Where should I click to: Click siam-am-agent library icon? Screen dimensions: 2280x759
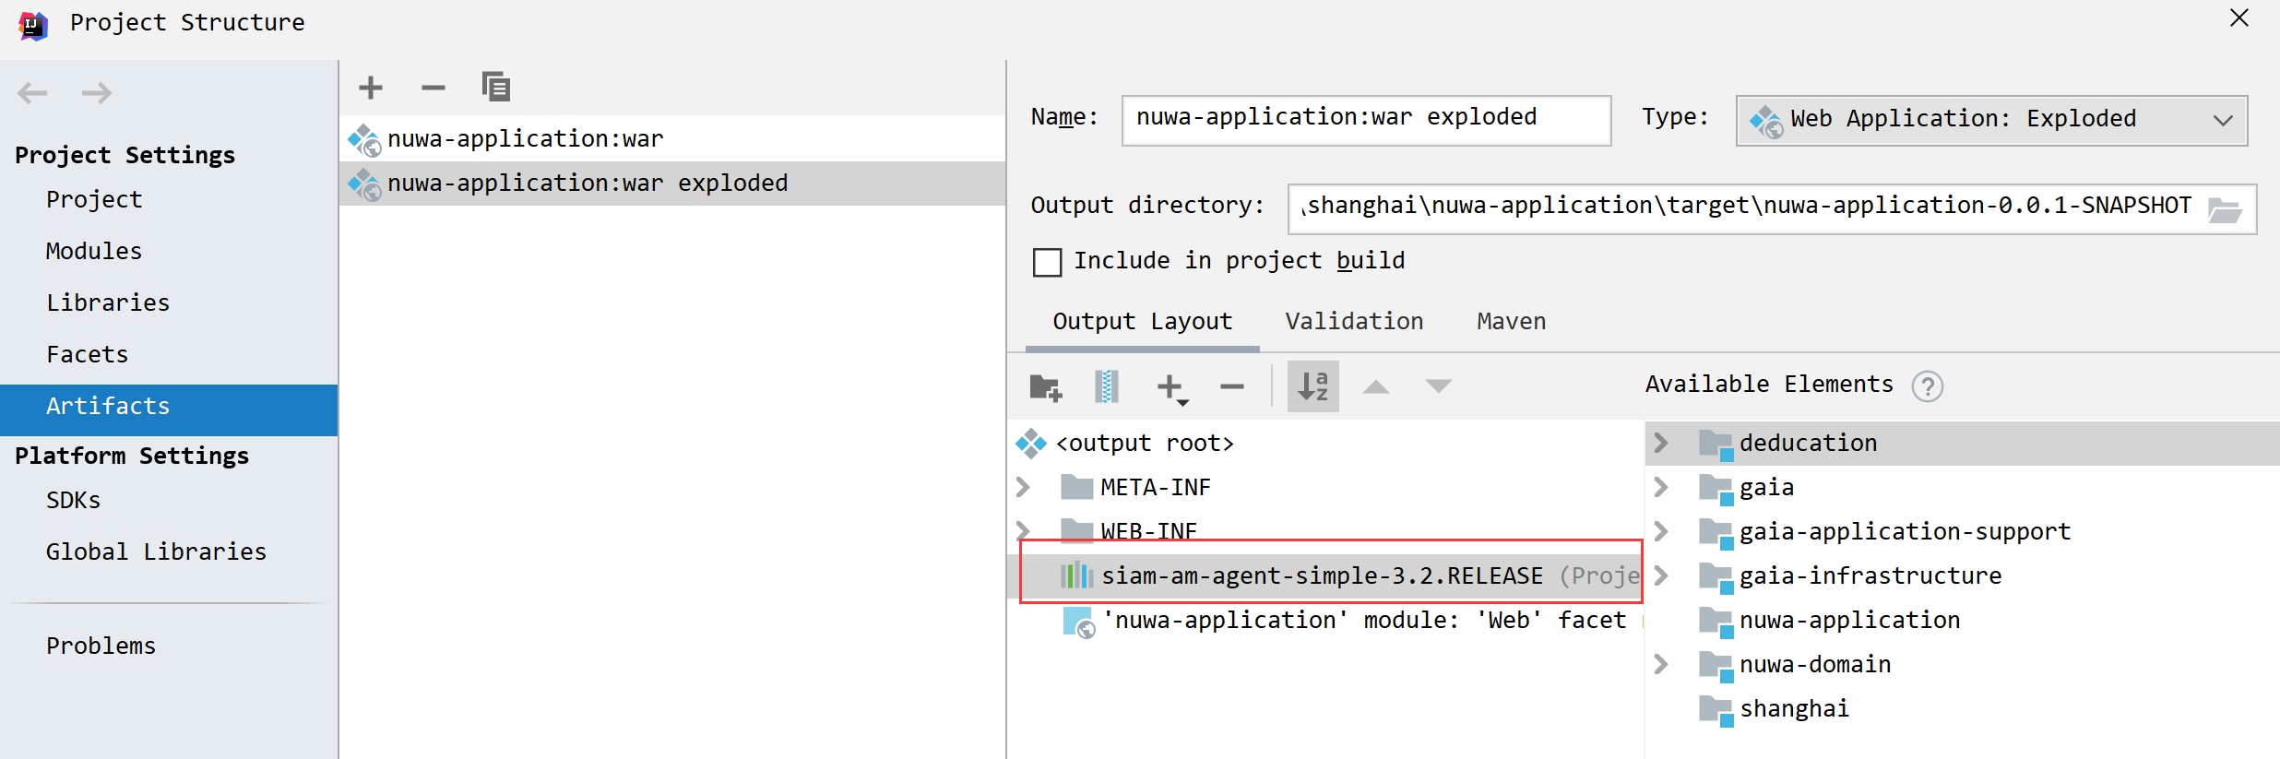(x=1076, y=575)
